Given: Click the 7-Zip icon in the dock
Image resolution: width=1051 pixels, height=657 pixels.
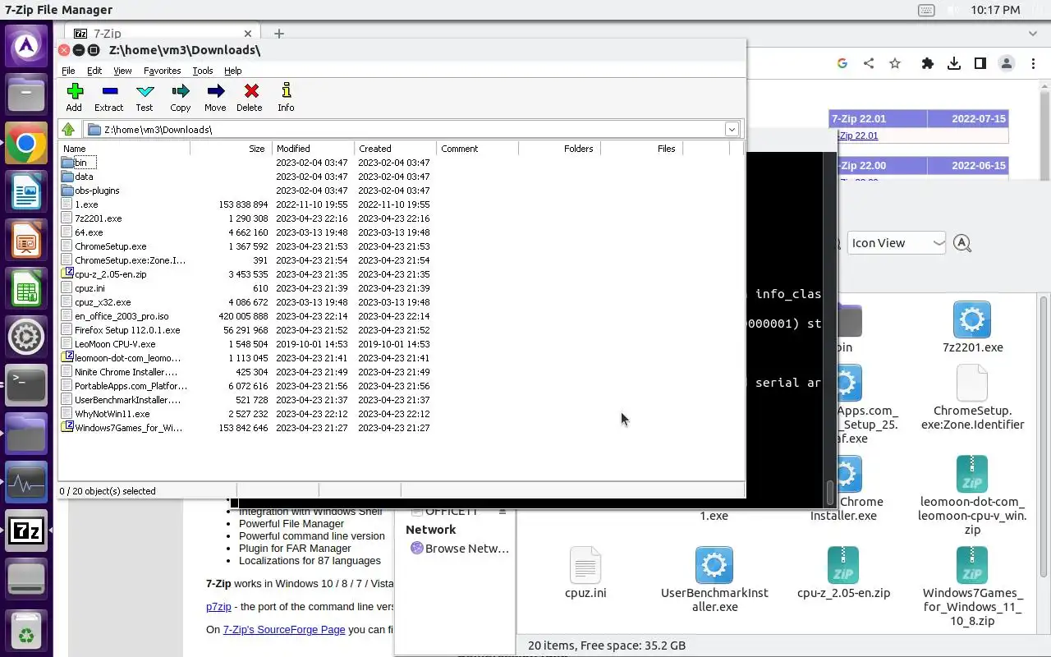Looking at the screenshot, I should 26,531.
